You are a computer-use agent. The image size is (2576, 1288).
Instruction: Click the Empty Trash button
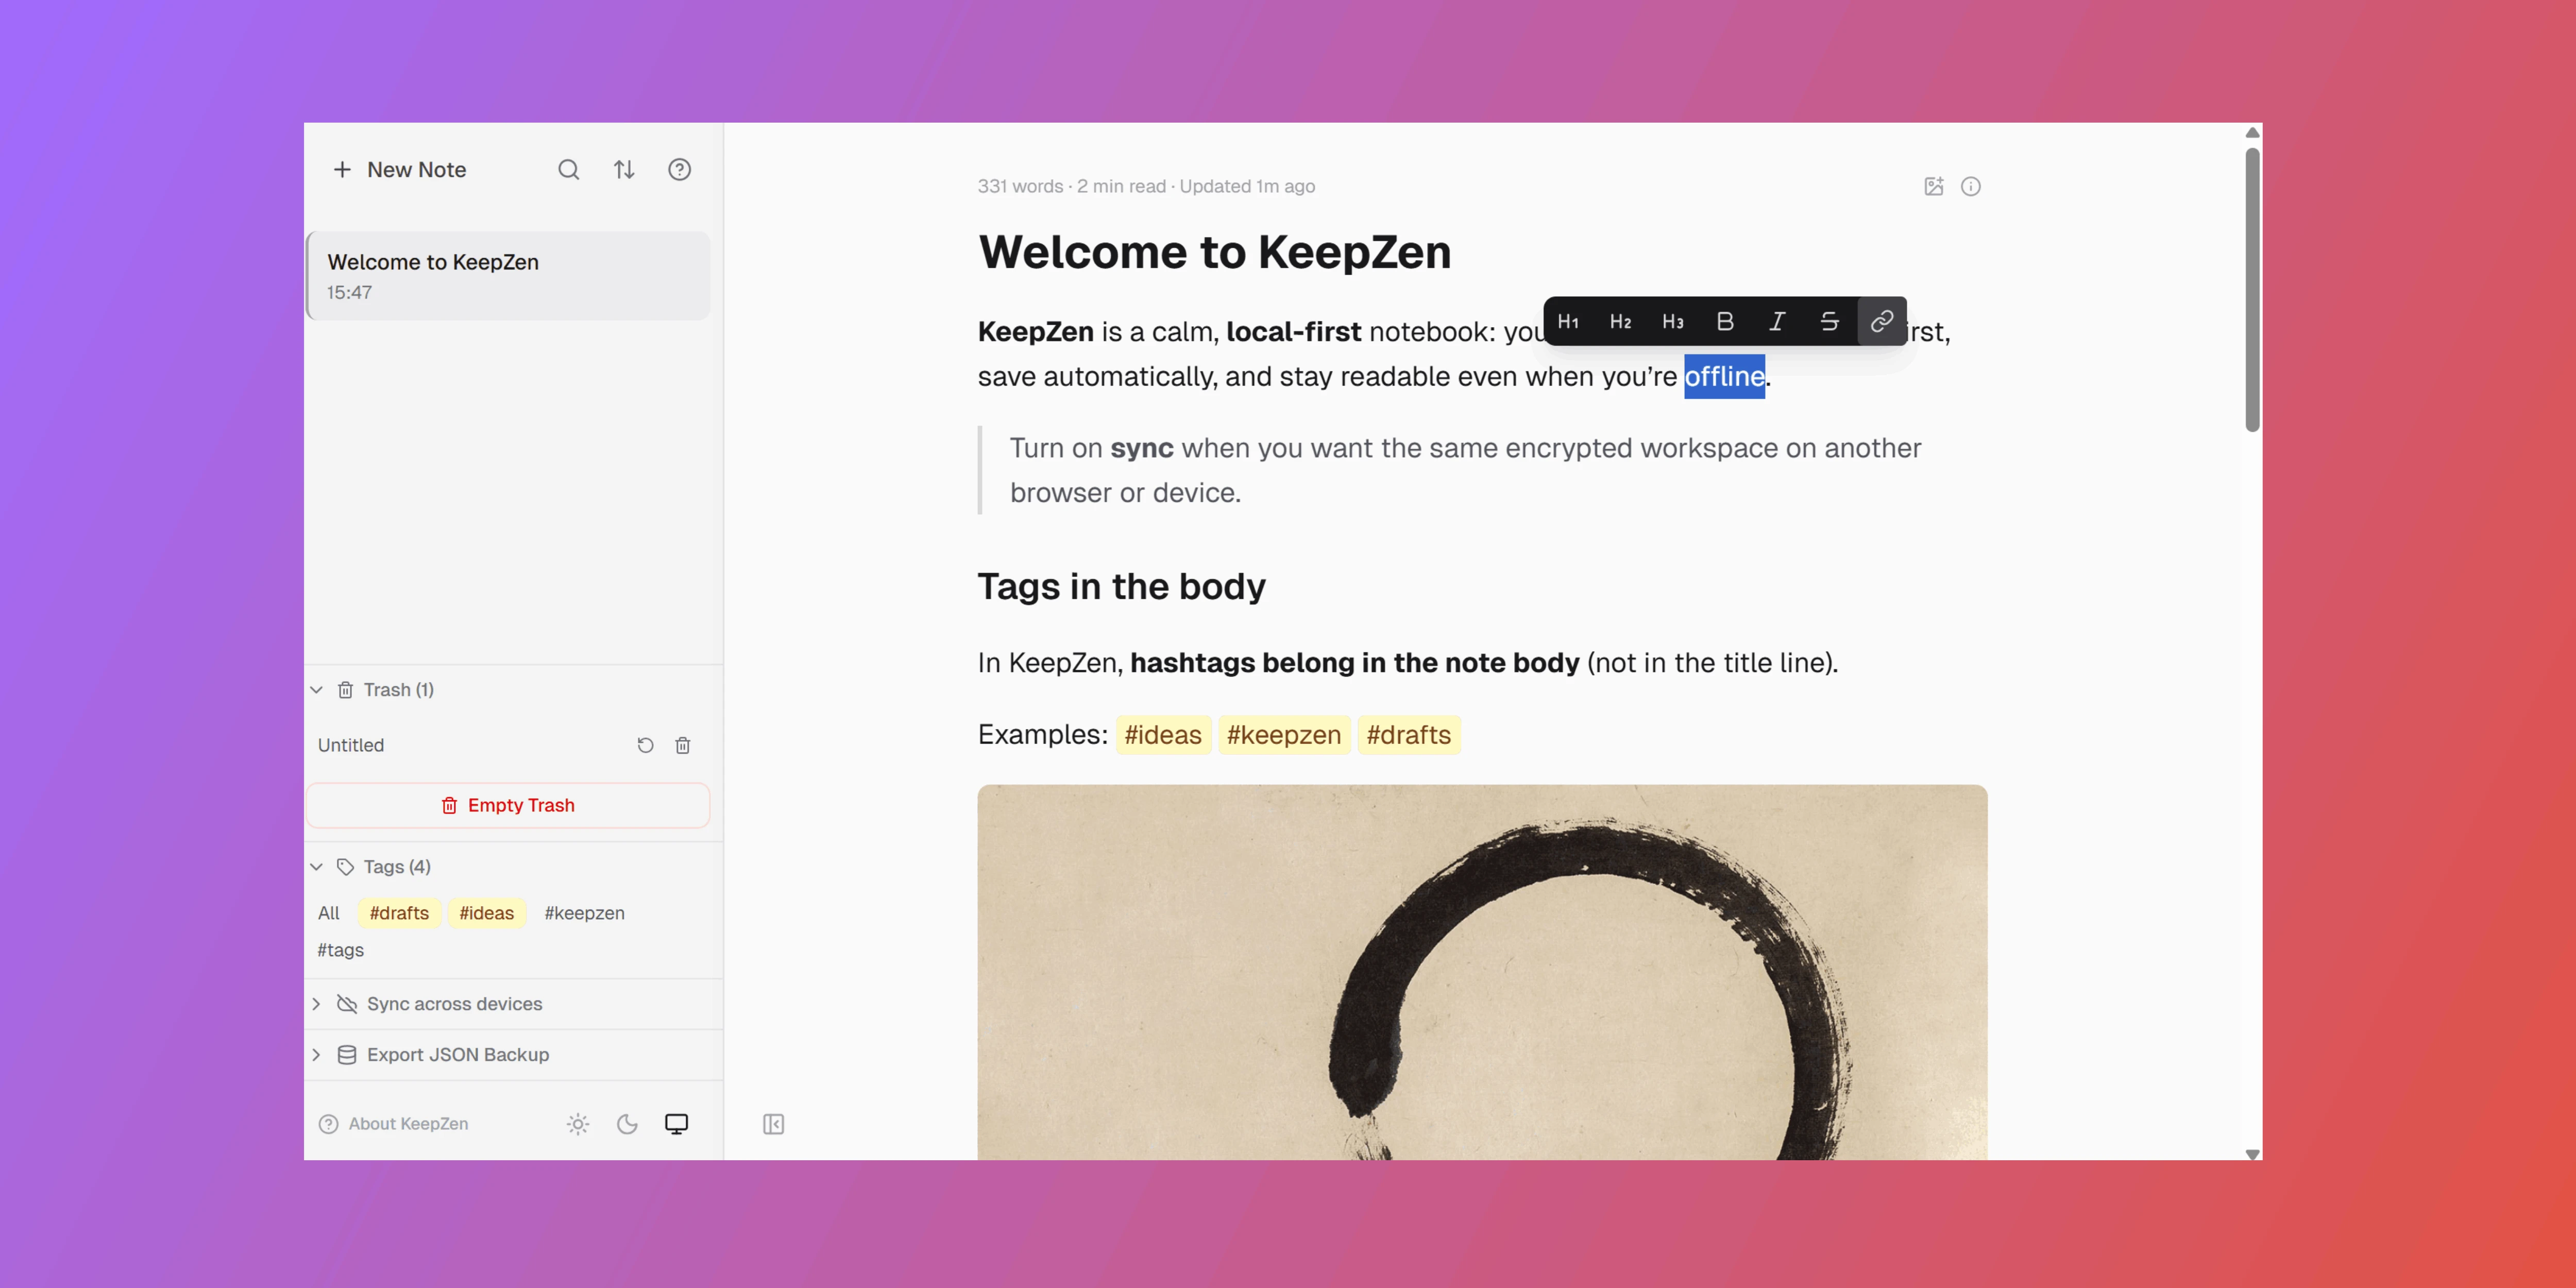pos(508,805)
